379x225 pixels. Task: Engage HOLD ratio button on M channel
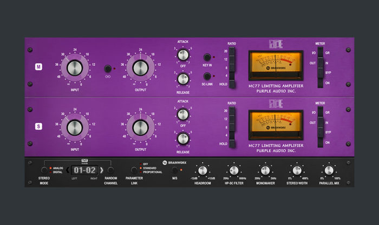tap(232, 84)
